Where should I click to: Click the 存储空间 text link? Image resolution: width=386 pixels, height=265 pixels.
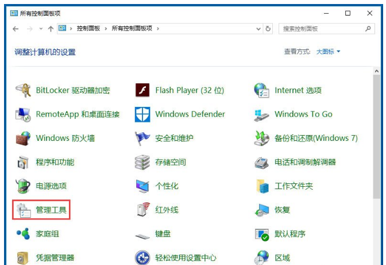pos(171,162)
